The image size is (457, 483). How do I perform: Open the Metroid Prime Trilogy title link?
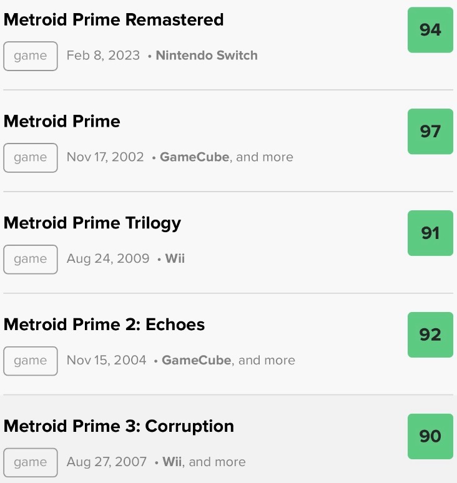pos(92,223)
